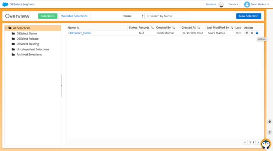Open the penguin chat assistant
The image size is (273, 151).
coord(266,144)
